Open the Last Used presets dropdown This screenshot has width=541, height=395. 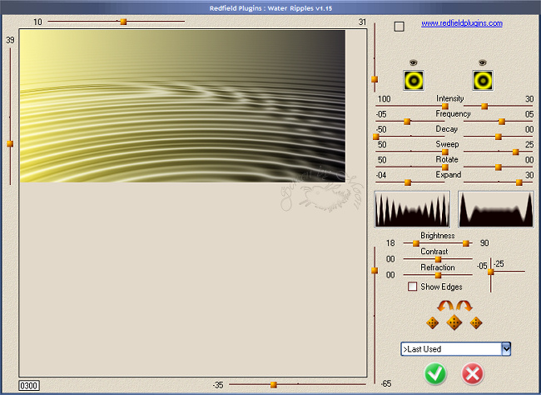[506, 349]
